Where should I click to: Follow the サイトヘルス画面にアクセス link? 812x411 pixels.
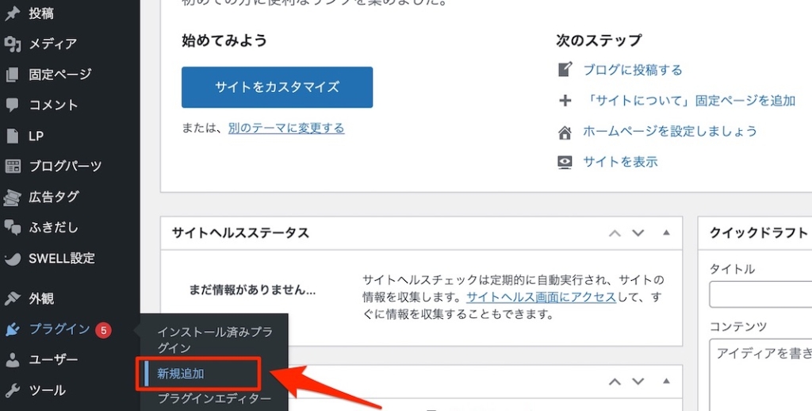click(541, 298)
